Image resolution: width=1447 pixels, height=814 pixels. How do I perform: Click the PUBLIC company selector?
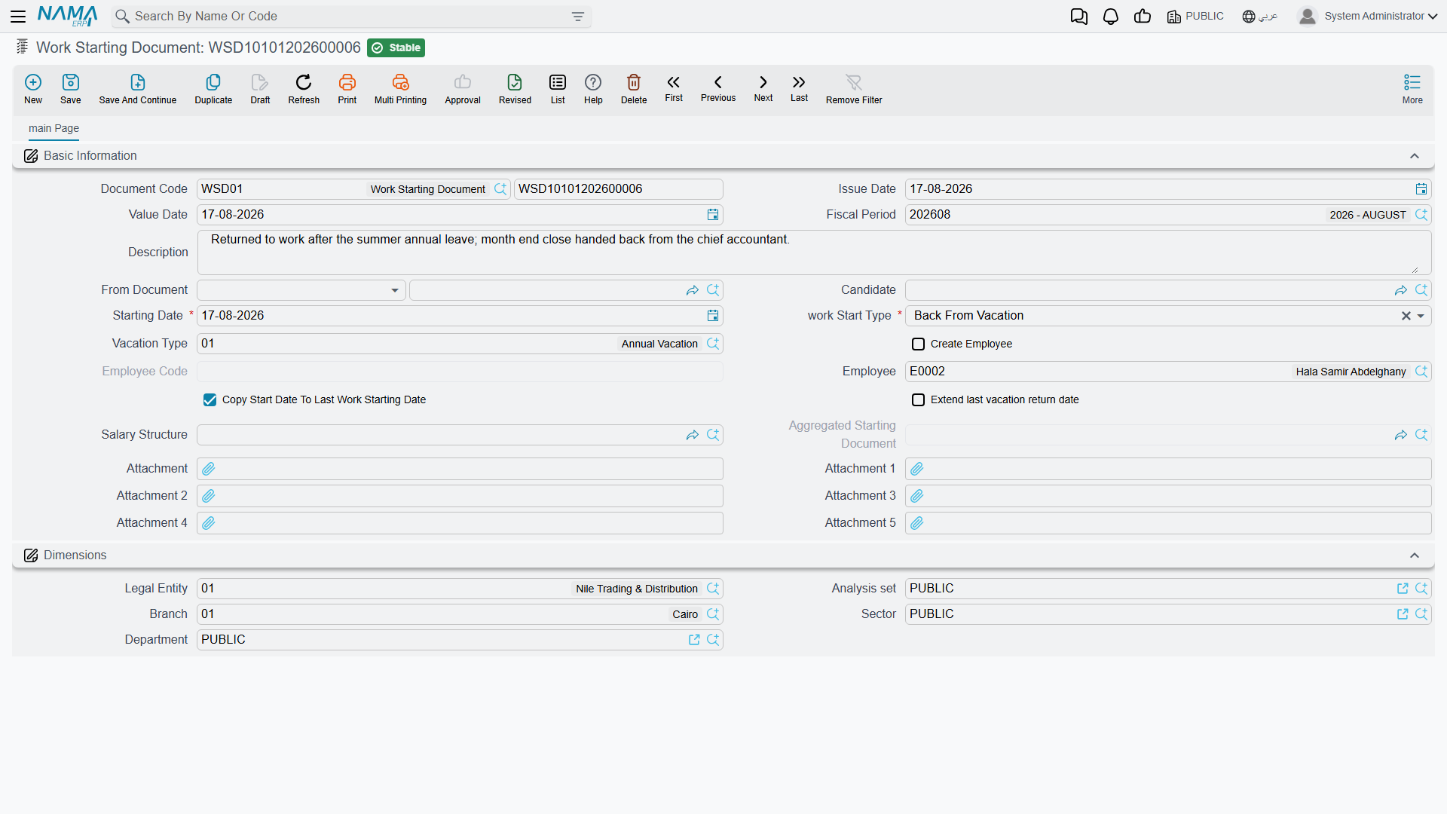coord(1195,17)
